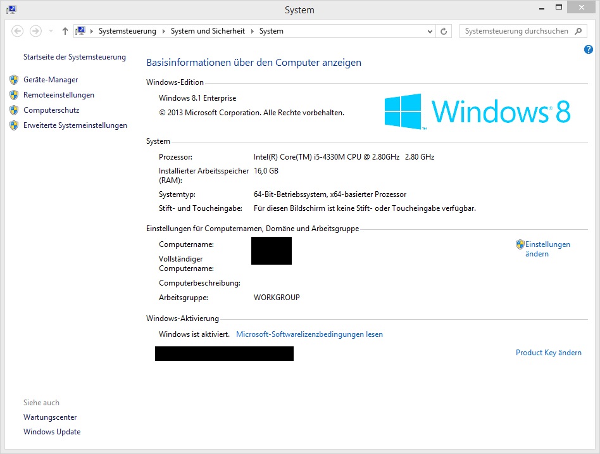Image resolution: width=600 pixels, height=454 pixels.
Task: Click the Windows ist aktiviert text
Action: [194, 334]
